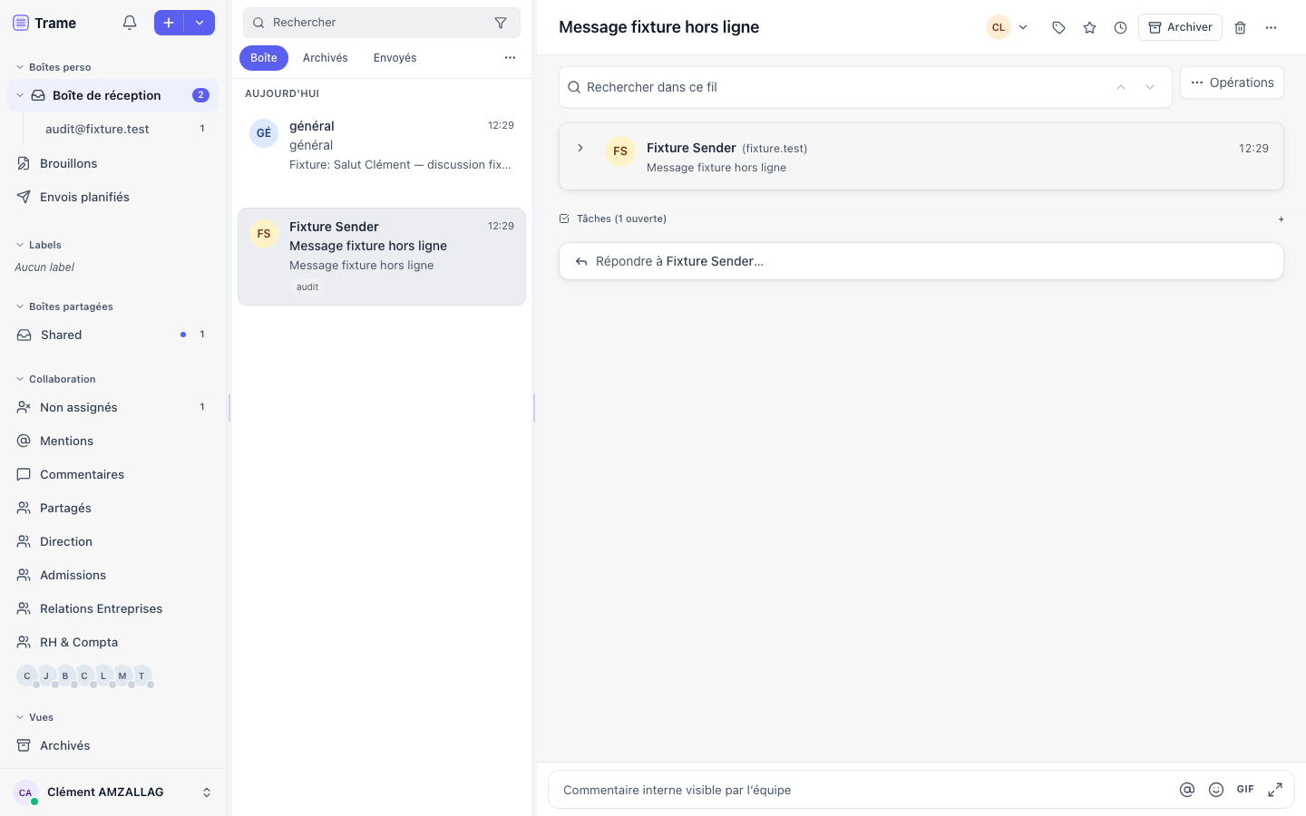Star the conversation
Image resolution: width=1306 pixels, height=816 pixels.
(1089, 27)
